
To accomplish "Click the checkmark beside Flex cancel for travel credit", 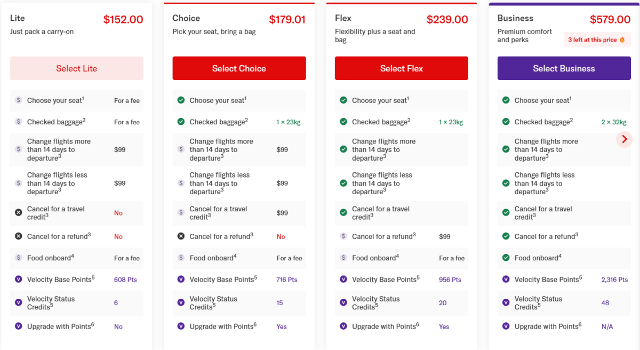I will [343, 212].
